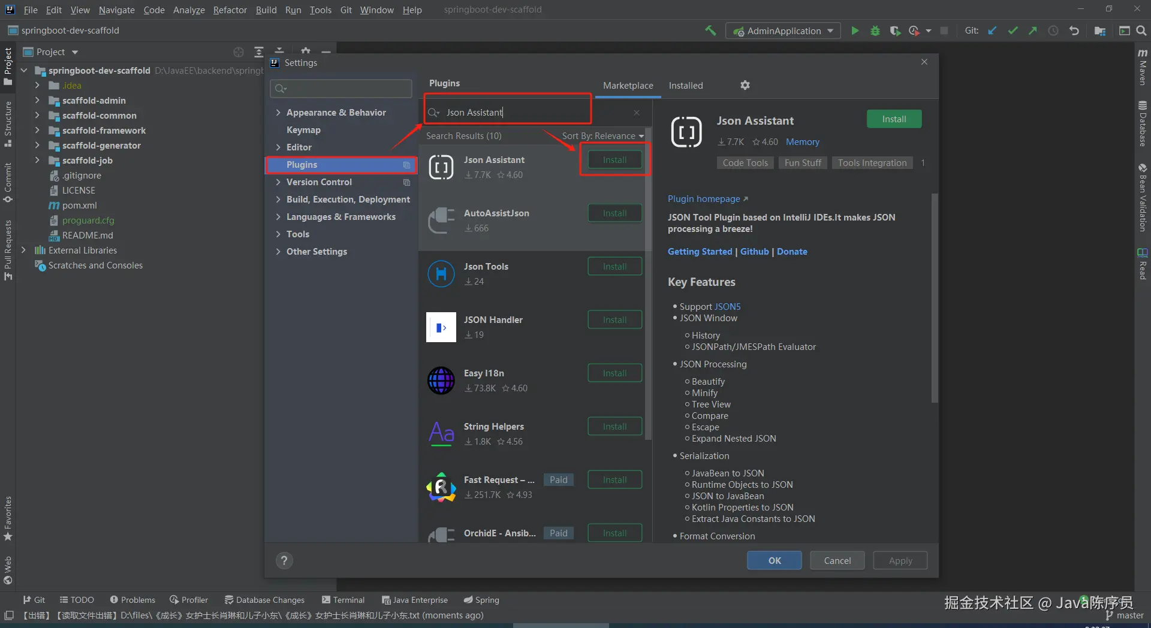
Task: Click the green Run button in toolbar
Action: [855, 31]
